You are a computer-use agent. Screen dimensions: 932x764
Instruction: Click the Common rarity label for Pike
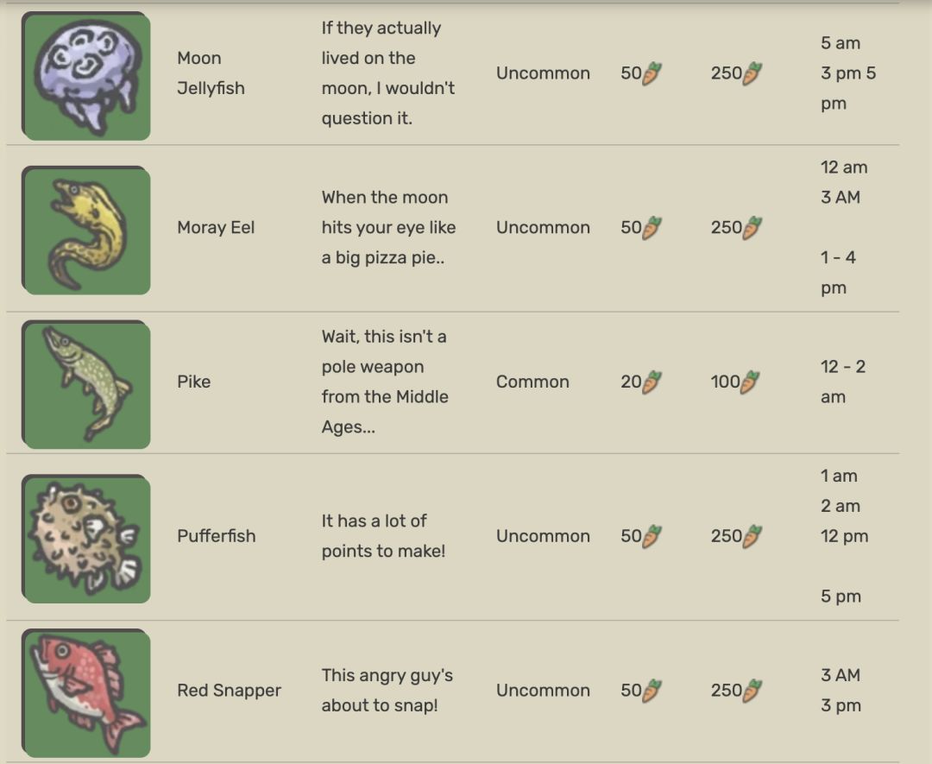tap(532, 382)
